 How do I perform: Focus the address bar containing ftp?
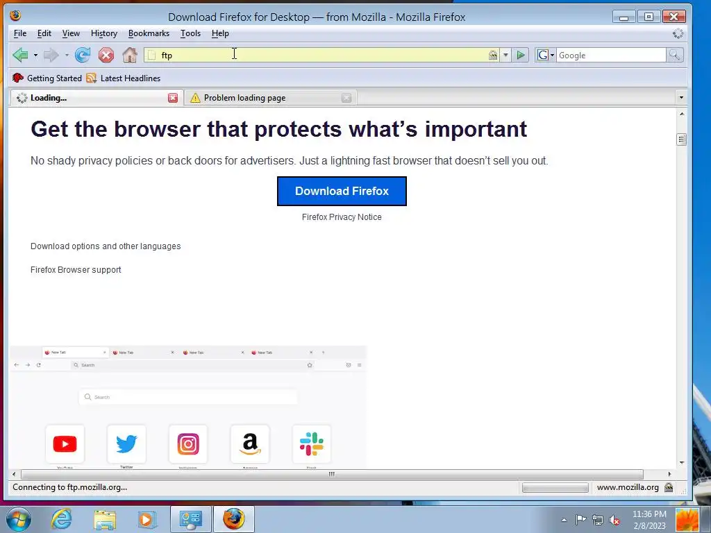(322, 56)
